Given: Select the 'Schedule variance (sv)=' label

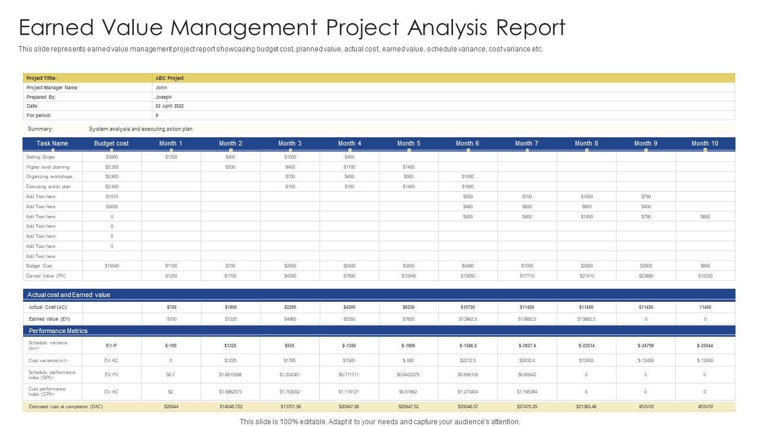Looking at the screenshot, I should tap(49, 346).
